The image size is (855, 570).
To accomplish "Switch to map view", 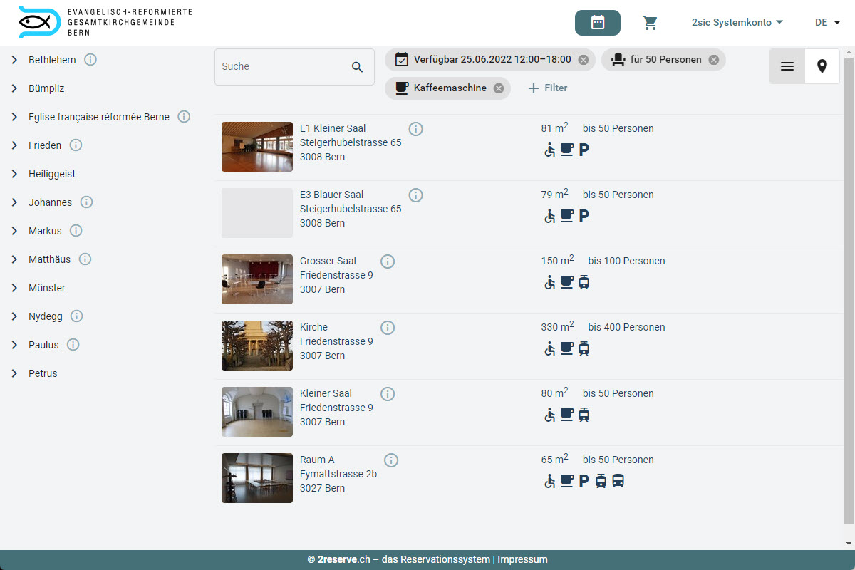I will [x=822, y=66].
